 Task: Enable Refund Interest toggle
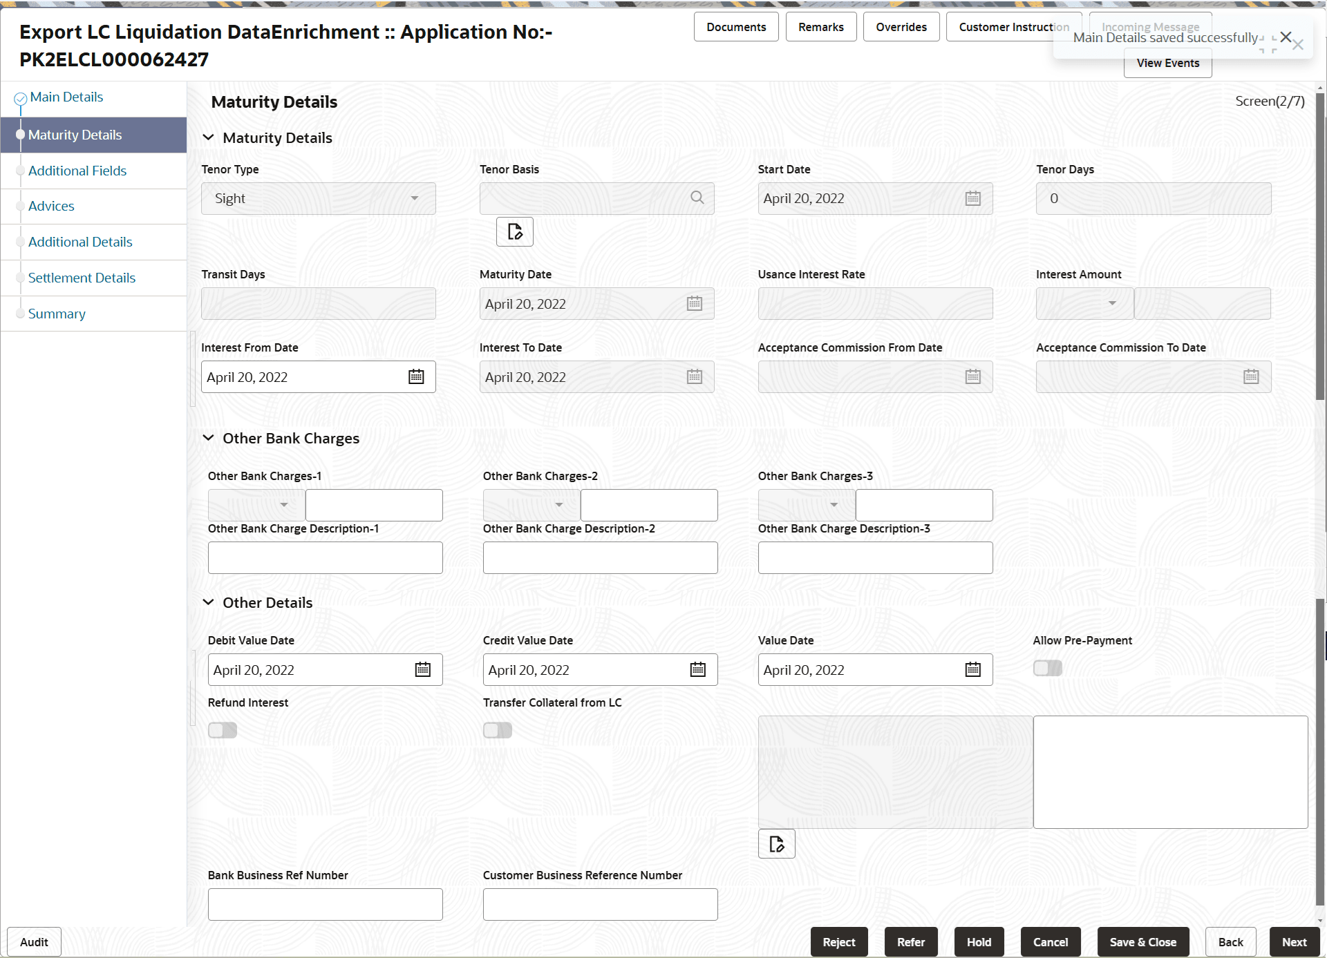click(x=223, y=730)
